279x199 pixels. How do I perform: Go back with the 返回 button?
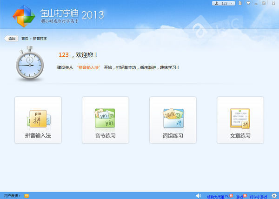pos(12,38)
